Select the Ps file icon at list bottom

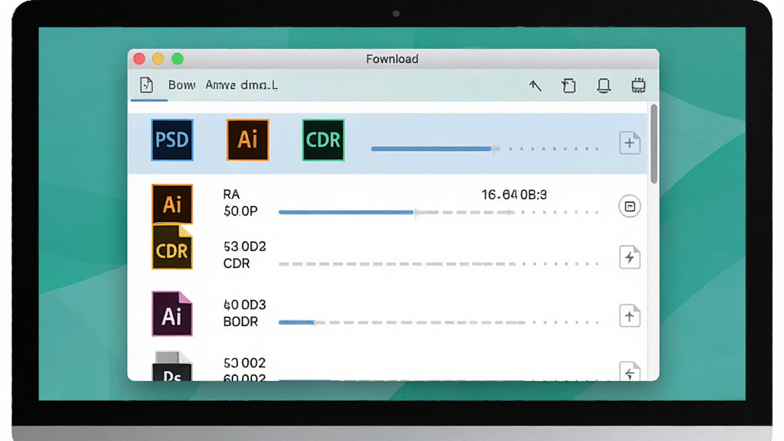[172, 367]
